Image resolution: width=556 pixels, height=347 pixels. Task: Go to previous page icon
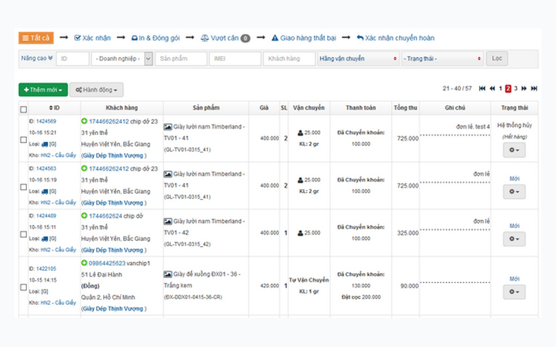492,89
